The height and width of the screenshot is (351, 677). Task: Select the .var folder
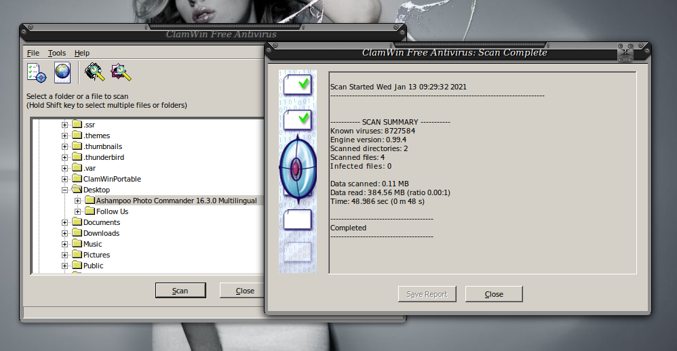tap(90, 168)
